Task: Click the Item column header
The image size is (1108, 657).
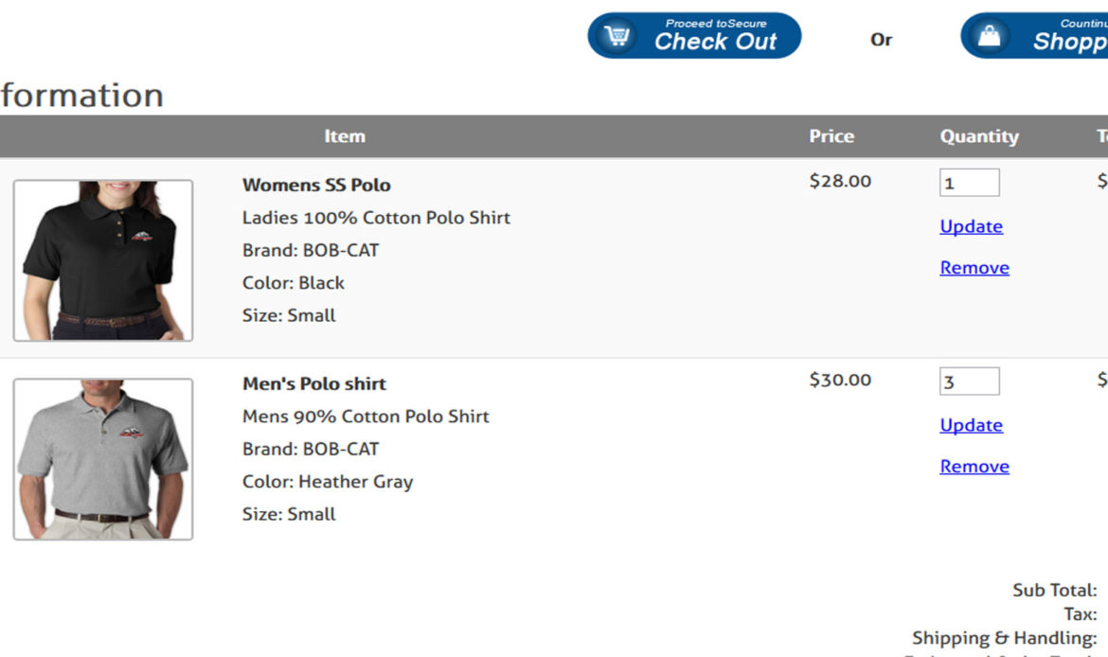Action: point(345,136)
